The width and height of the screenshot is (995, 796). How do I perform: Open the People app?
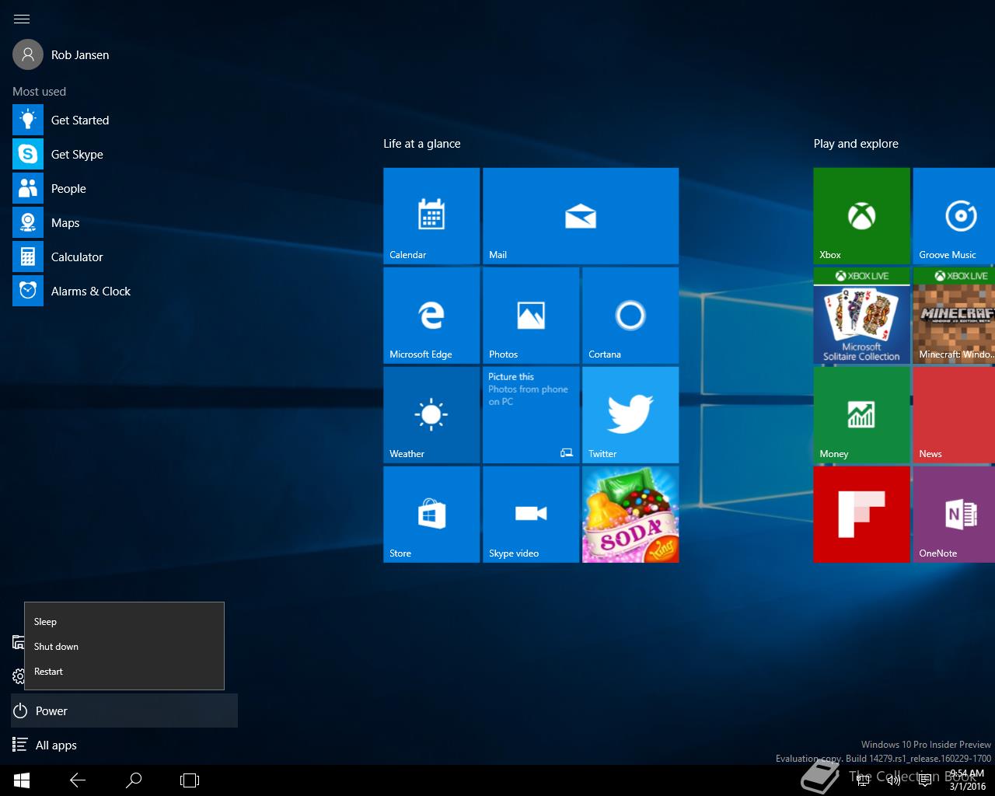[x=50, y=188]
